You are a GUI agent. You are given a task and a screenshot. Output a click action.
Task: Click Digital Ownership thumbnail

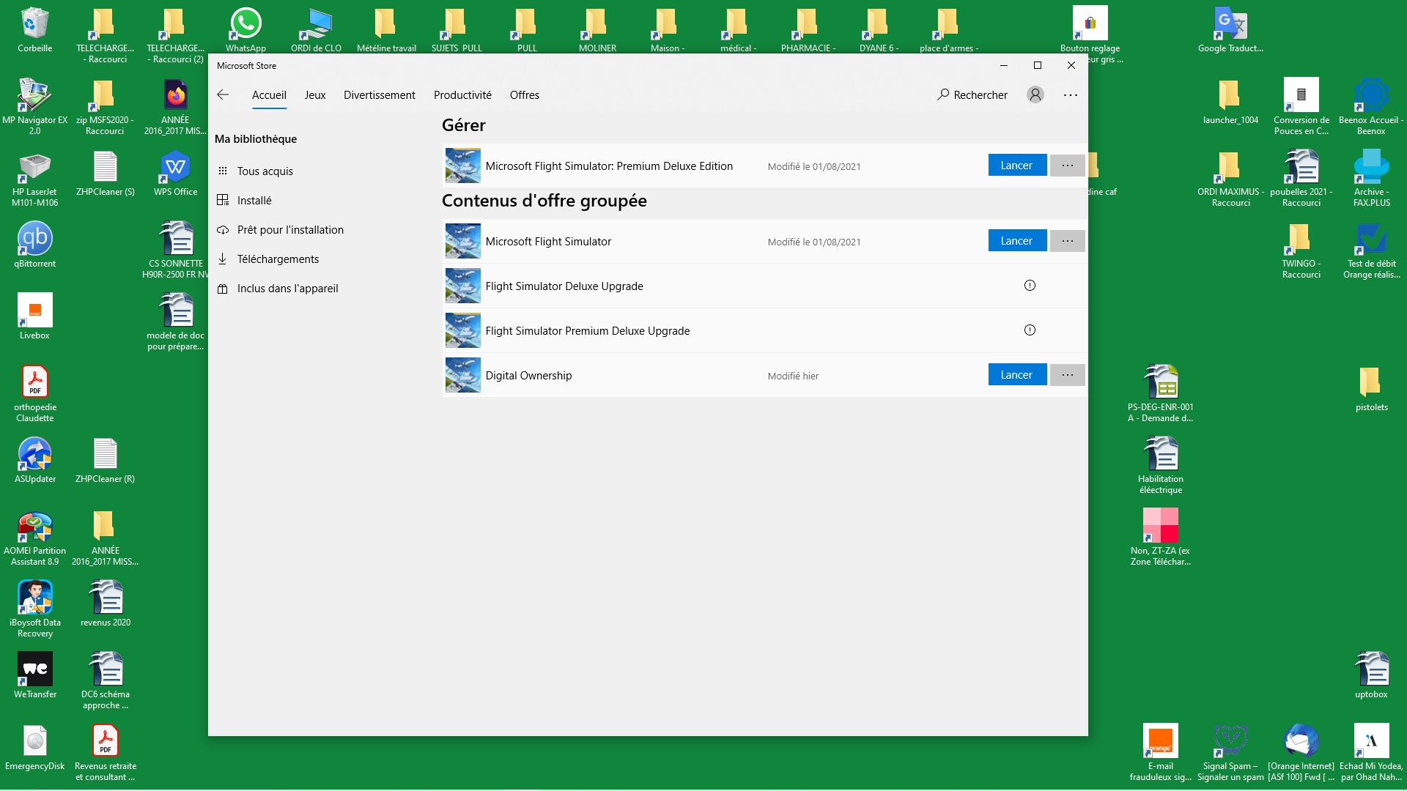pos(463,375)
